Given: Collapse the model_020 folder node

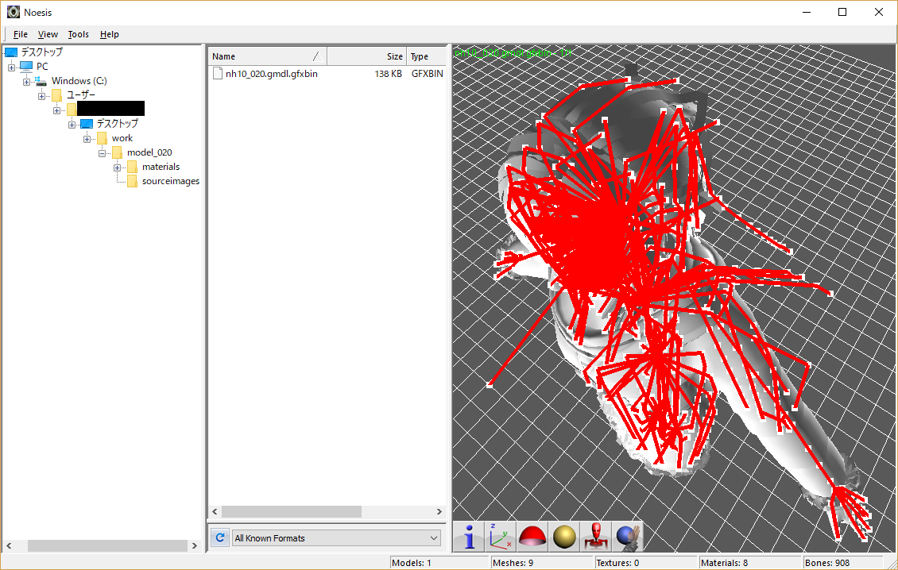Looking at the screenshot, I should (x=102, y=153).
